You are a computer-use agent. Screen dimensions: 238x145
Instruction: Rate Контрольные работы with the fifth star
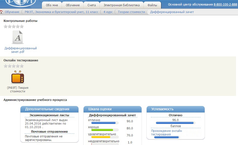click(x=22, y=26)
